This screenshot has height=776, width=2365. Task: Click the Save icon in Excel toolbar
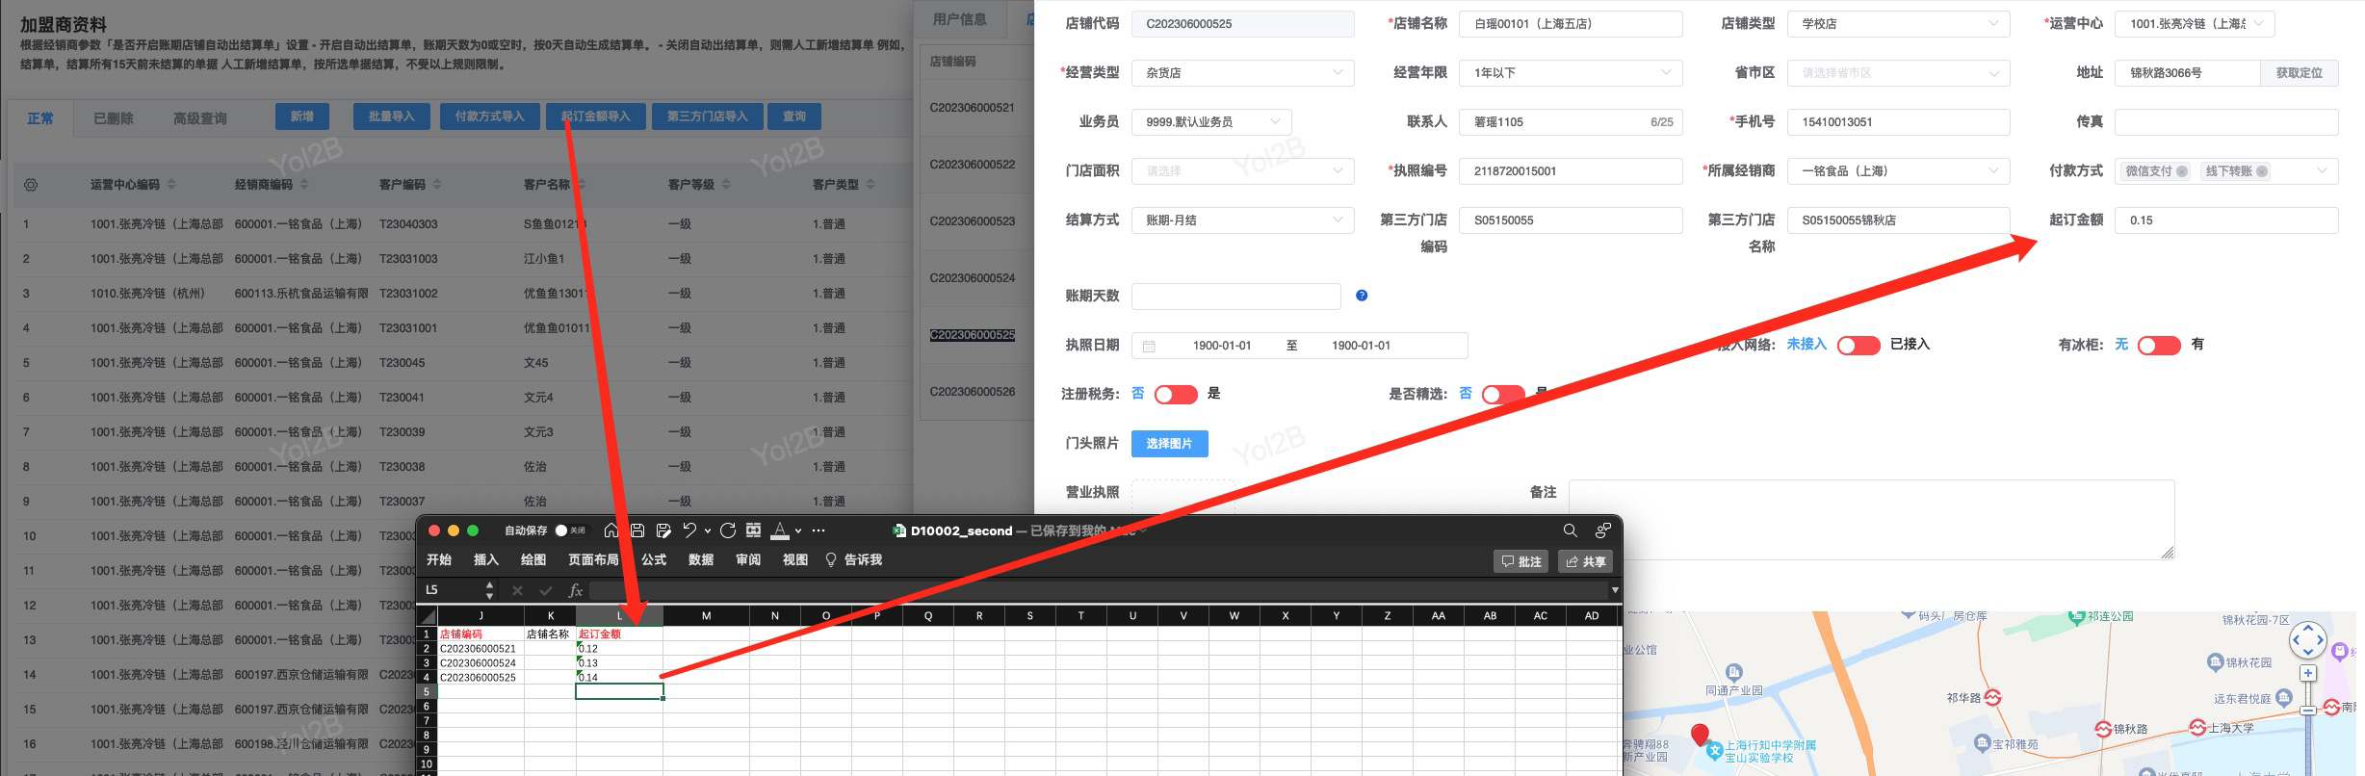tap(637, 530)
